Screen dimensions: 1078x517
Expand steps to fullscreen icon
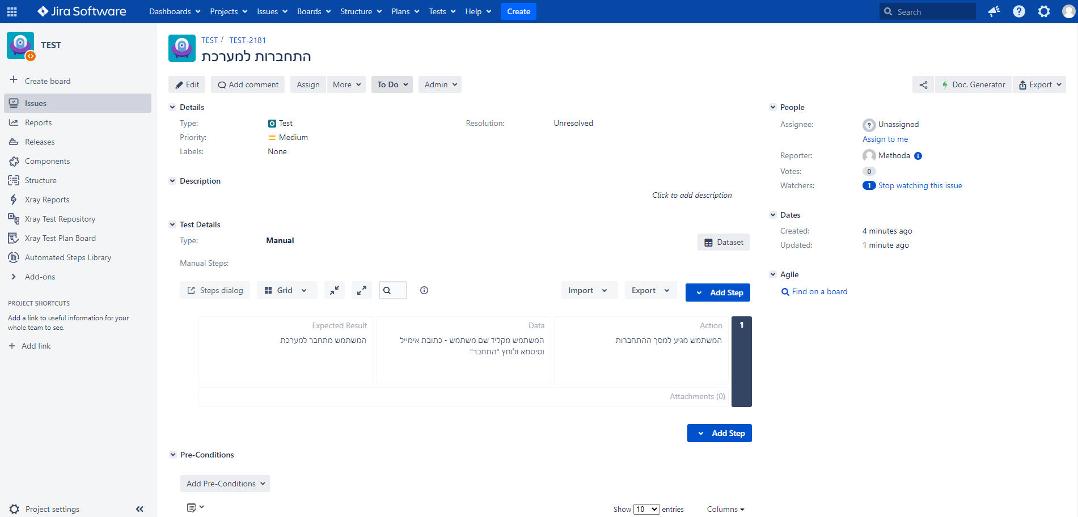click(362, 290)
